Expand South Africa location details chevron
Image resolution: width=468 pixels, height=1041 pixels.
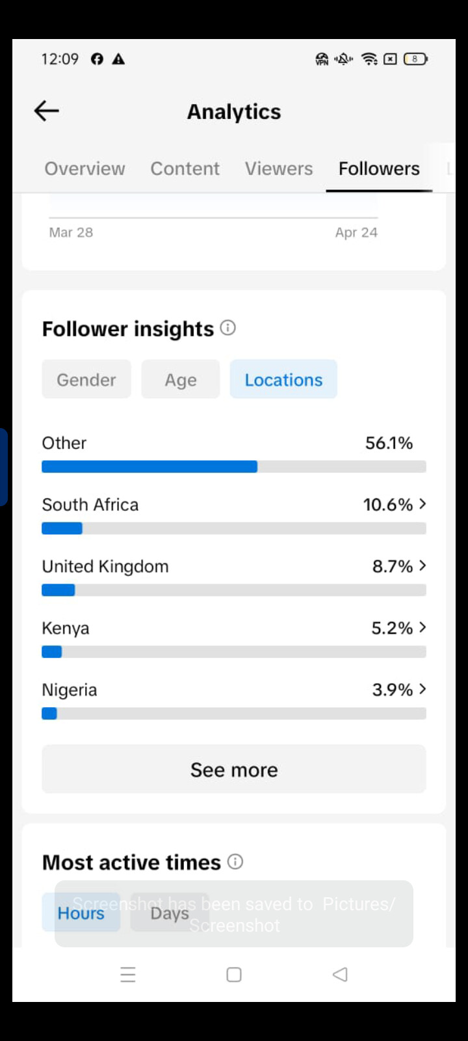point(422,504)
